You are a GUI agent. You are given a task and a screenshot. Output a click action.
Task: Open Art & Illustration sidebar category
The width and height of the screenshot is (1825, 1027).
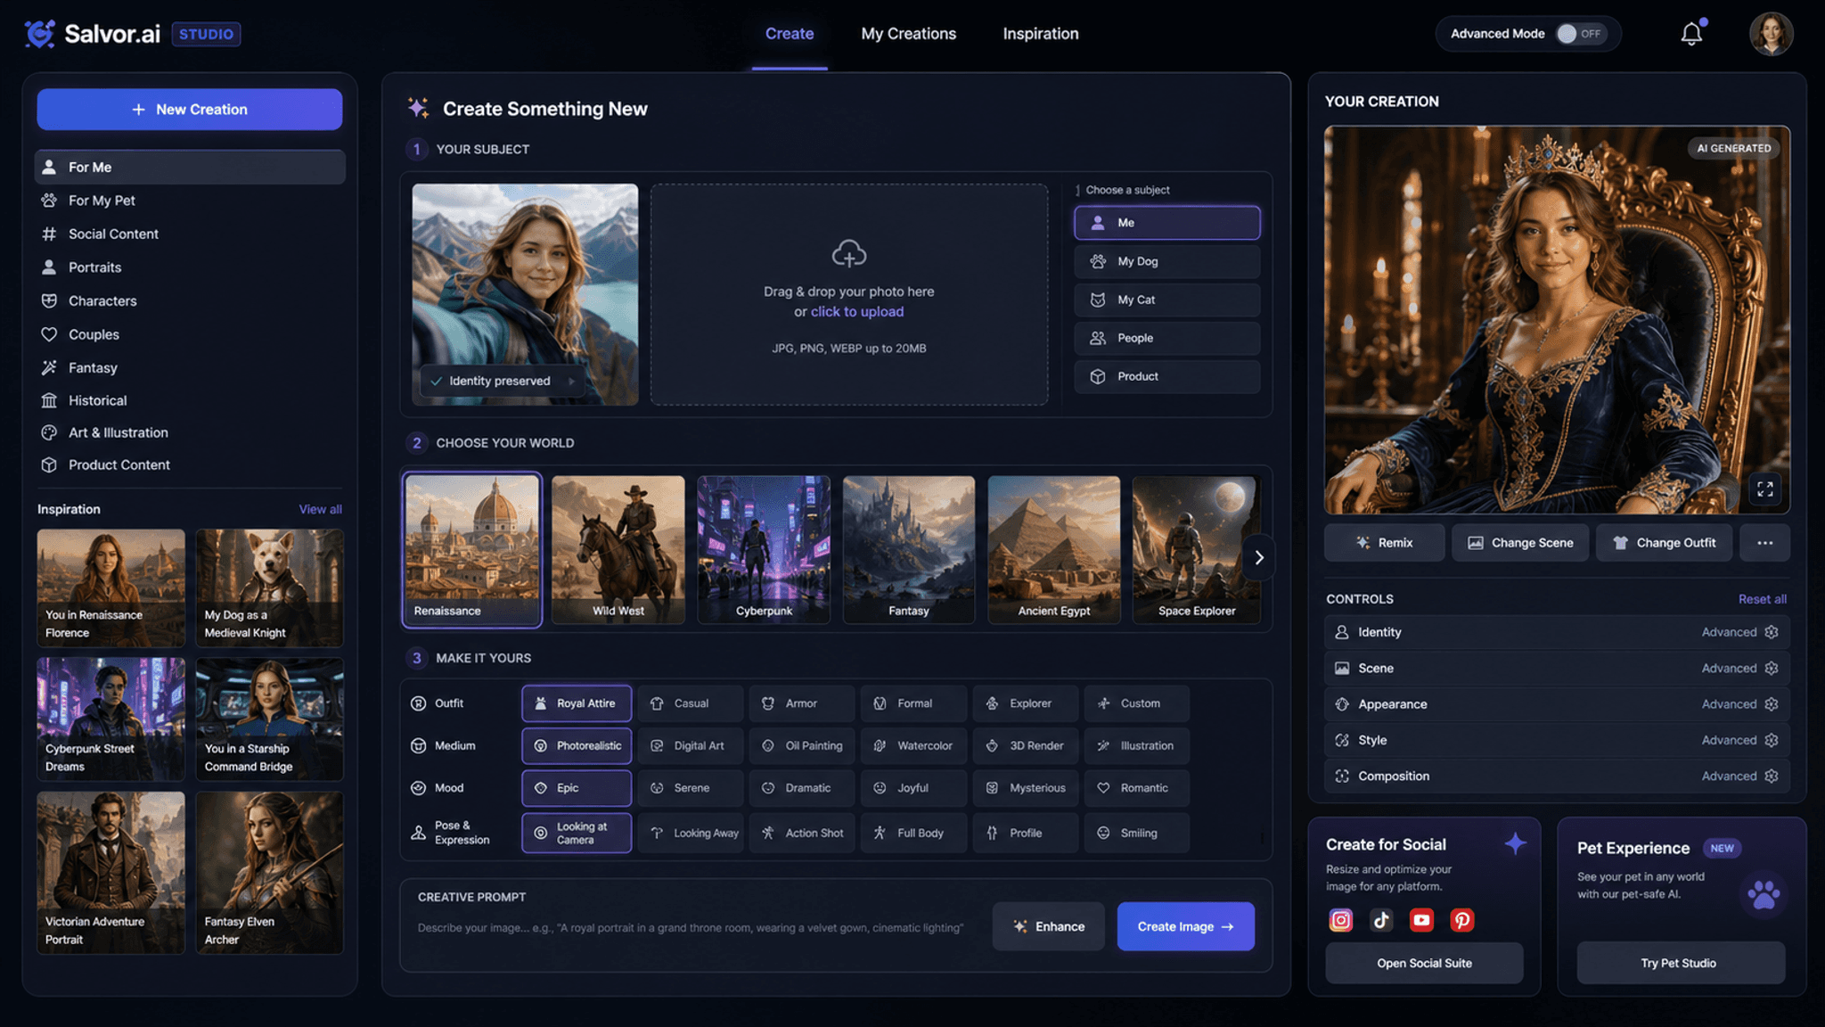(x=190, y=432)
